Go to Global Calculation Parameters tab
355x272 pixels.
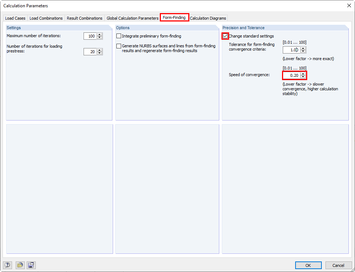pos(132,18)
